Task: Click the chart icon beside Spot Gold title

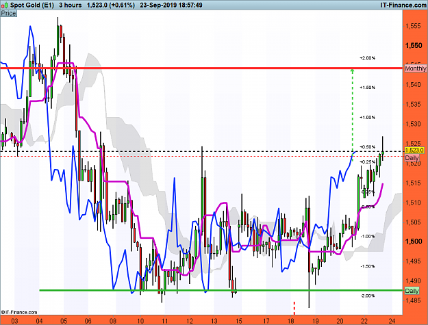Action: pyautogui.click(x=5, y=5)
